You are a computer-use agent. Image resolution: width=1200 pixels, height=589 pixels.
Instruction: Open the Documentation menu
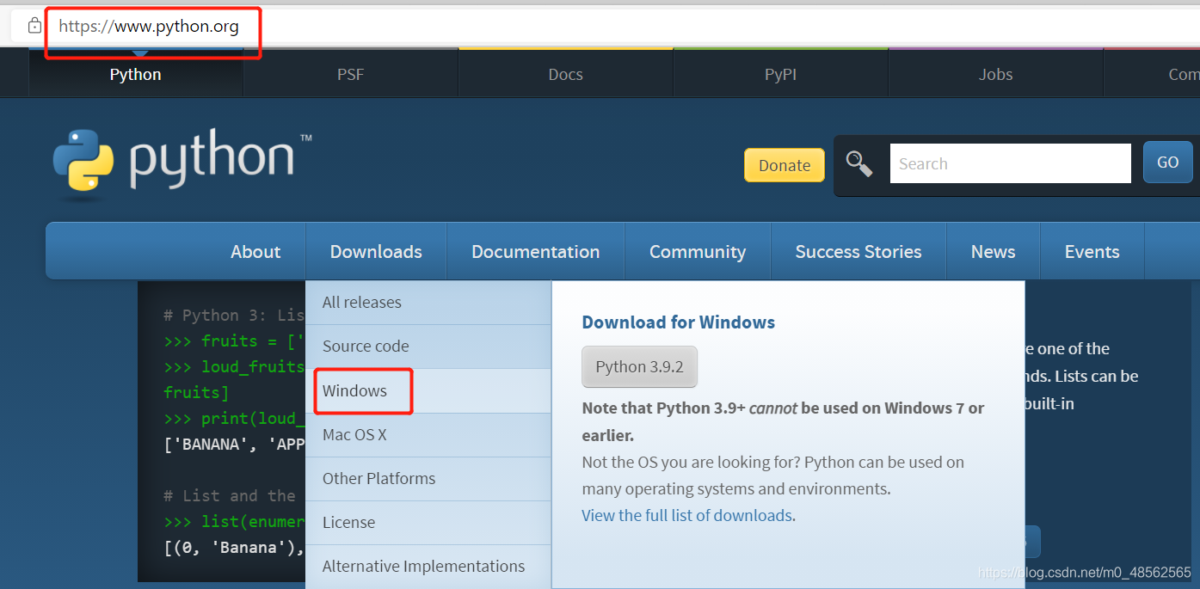pyautogui.click(x=536, y=252)
